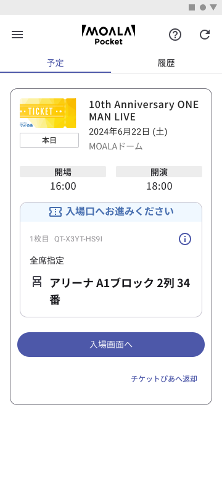The height and width of the screenshot is (494, 222).
Task: Click the 本日 badge
Action: click(x=49, y=140)
